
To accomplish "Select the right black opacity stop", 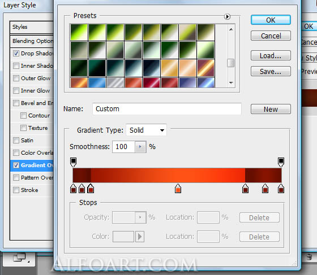I will tap(281, 162).
